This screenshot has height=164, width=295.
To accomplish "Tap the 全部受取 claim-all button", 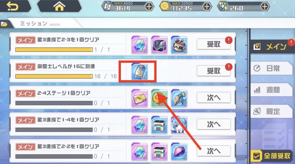I will 272,156.
